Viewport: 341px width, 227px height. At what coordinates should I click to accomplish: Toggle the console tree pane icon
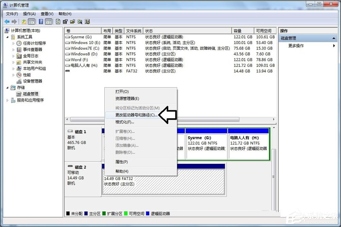31,21
